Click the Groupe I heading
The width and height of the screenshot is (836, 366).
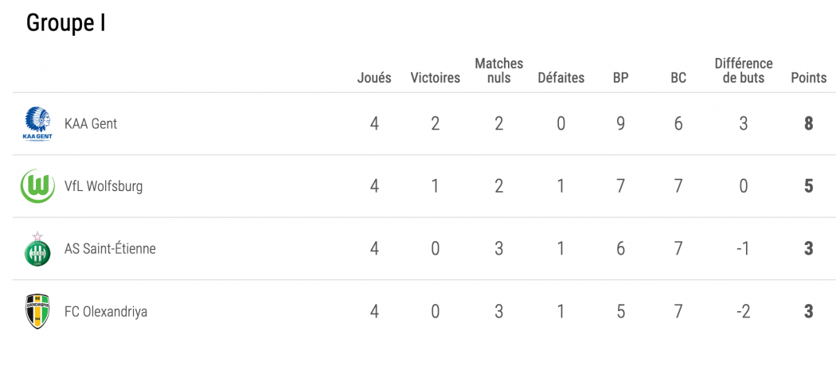(x=66, y=23)
